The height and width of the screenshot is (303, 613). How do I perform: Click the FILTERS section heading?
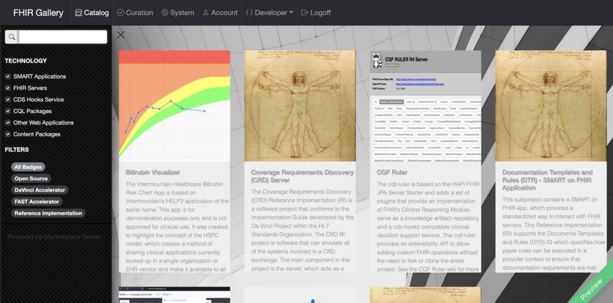click(17, 149)
